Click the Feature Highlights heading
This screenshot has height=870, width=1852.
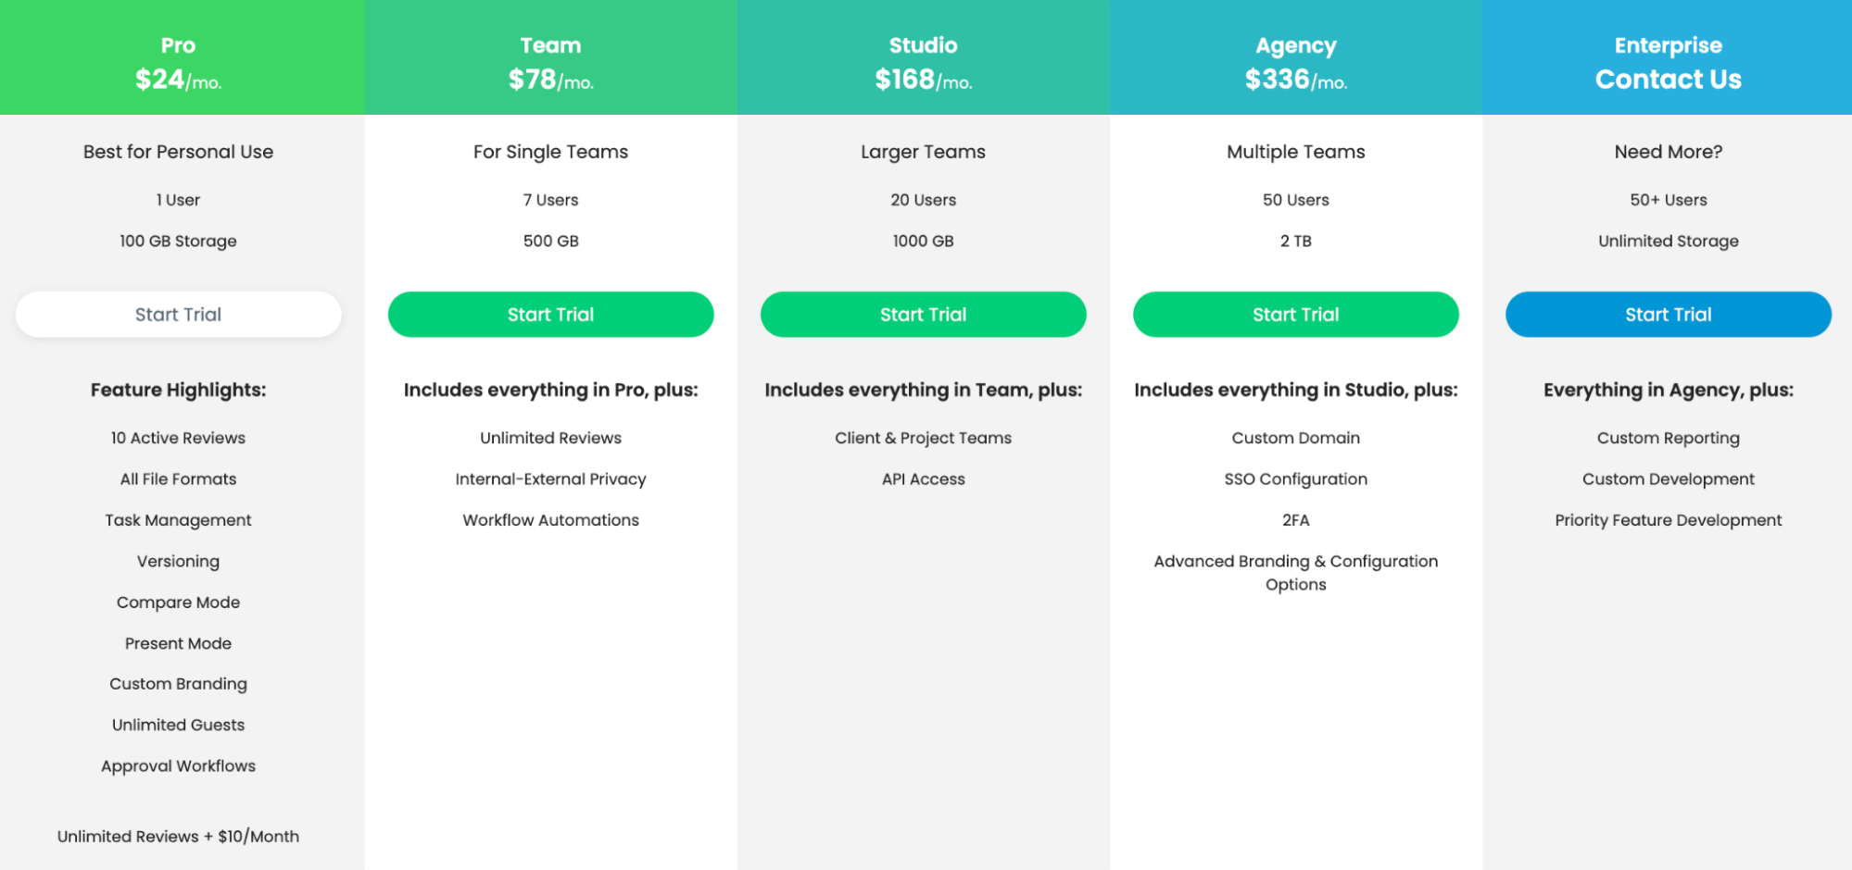178,389
